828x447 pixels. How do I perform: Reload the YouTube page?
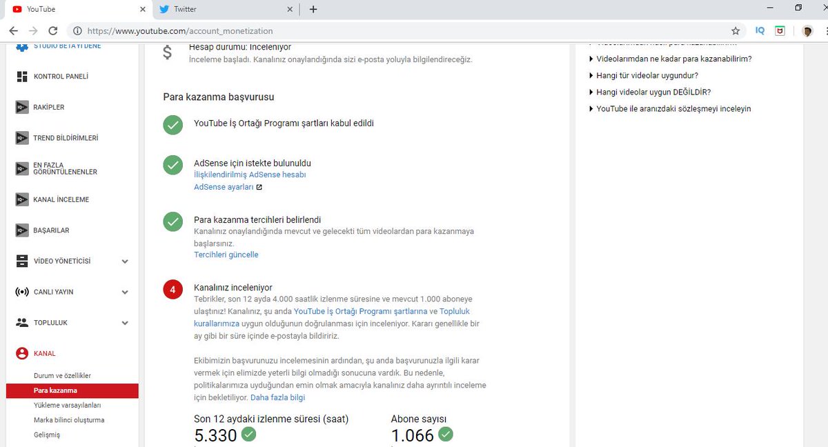click(x=53, y=31)
